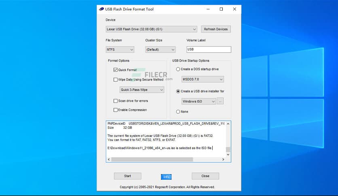Click the 'Size 32 GB' log line
Screen dimensions: 338x196
(120, 128)
